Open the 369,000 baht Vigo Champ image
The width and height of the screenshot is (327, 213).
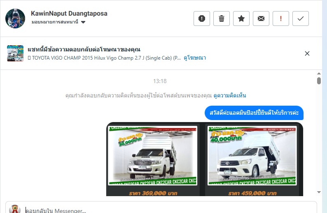[x=153, y=155]
